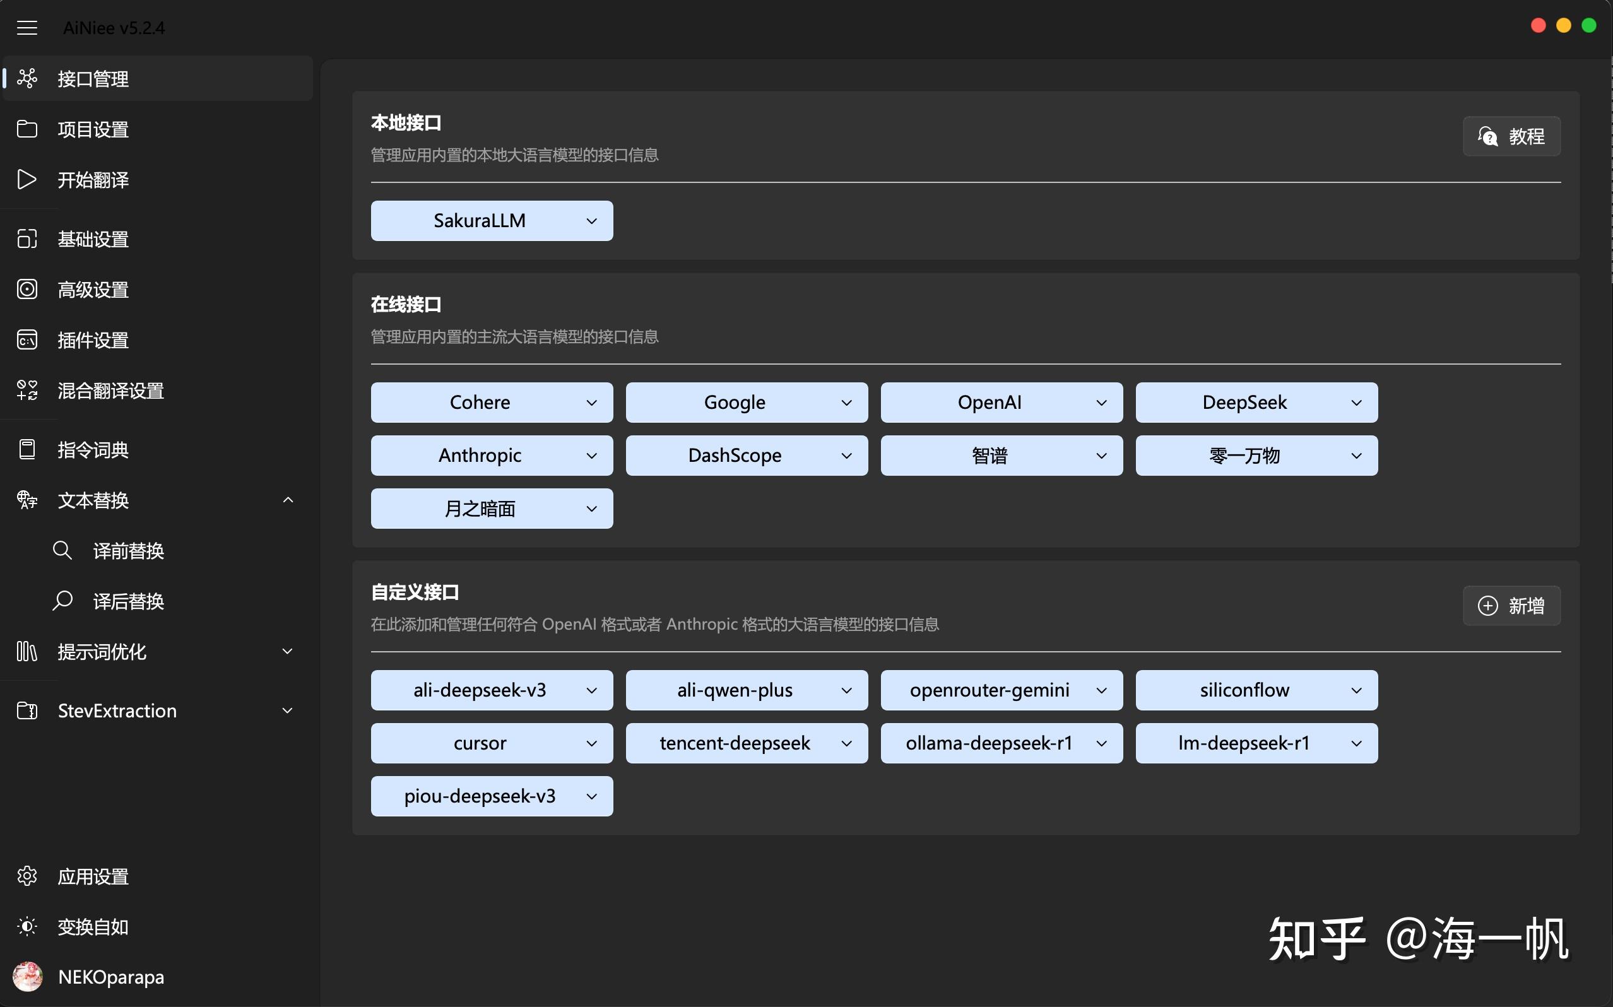Click the 变换自如 brightness icon
Viewport: 1613px width, 1007px height.
[x=27, y=927]
